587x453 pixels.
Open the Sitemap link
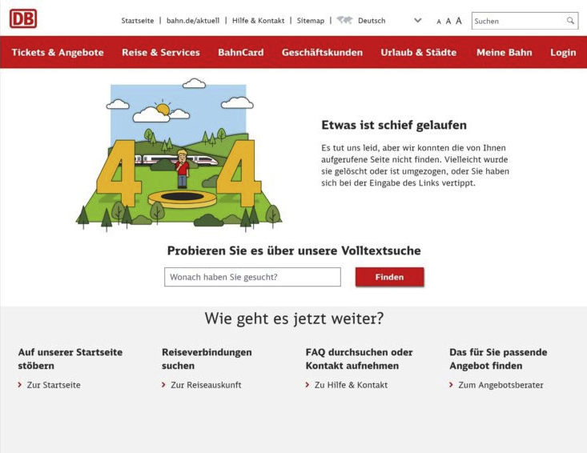(311, 21)
